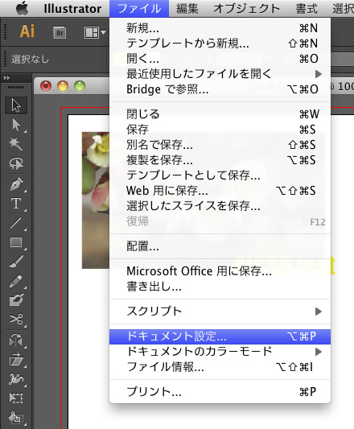Expand the tools panel with double-arrow
This screenshot has height=429, width=354.
6,78
